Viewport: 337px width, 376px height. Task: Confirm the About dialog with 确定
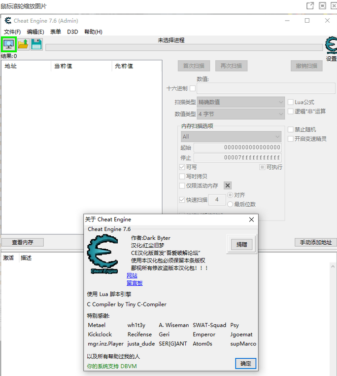[246, 364]
